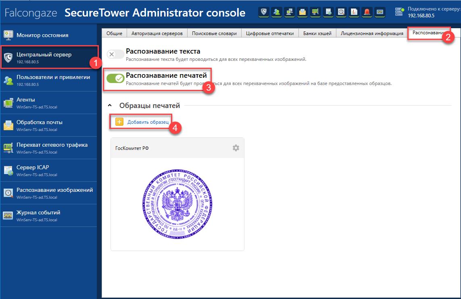Go to Агенты in the sidebar

(48, 102)
